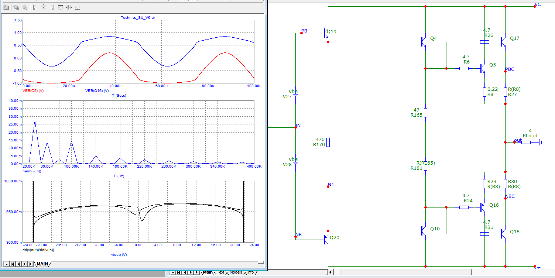Viewport: 555px width, 278px height.
Task: Open the Info tab
Action: click(x=250, y=272)
